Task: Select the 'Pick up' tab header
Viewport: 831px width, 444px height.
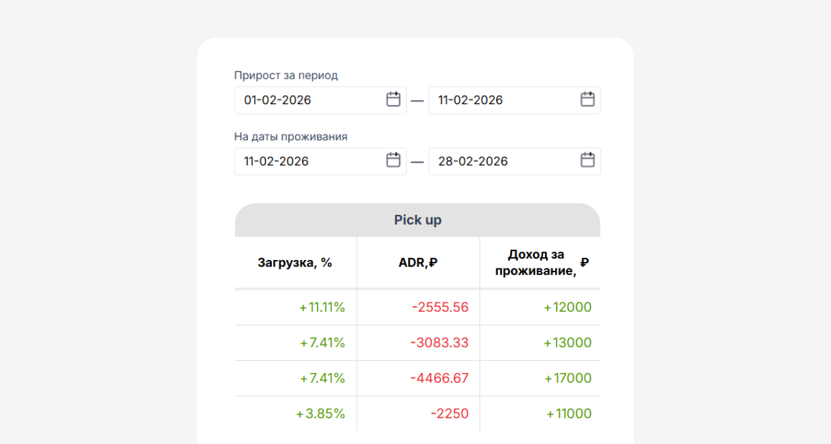Action: pyautogui.click(x=417, y=219)
